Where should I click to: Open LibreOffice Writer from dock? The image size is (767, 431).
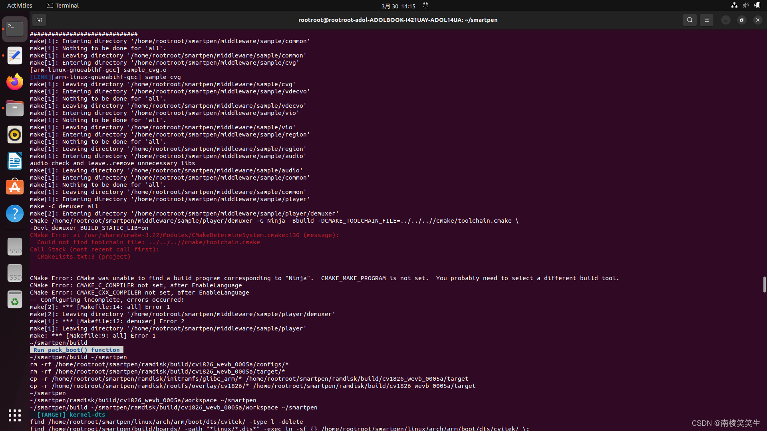tap(15, 161)
